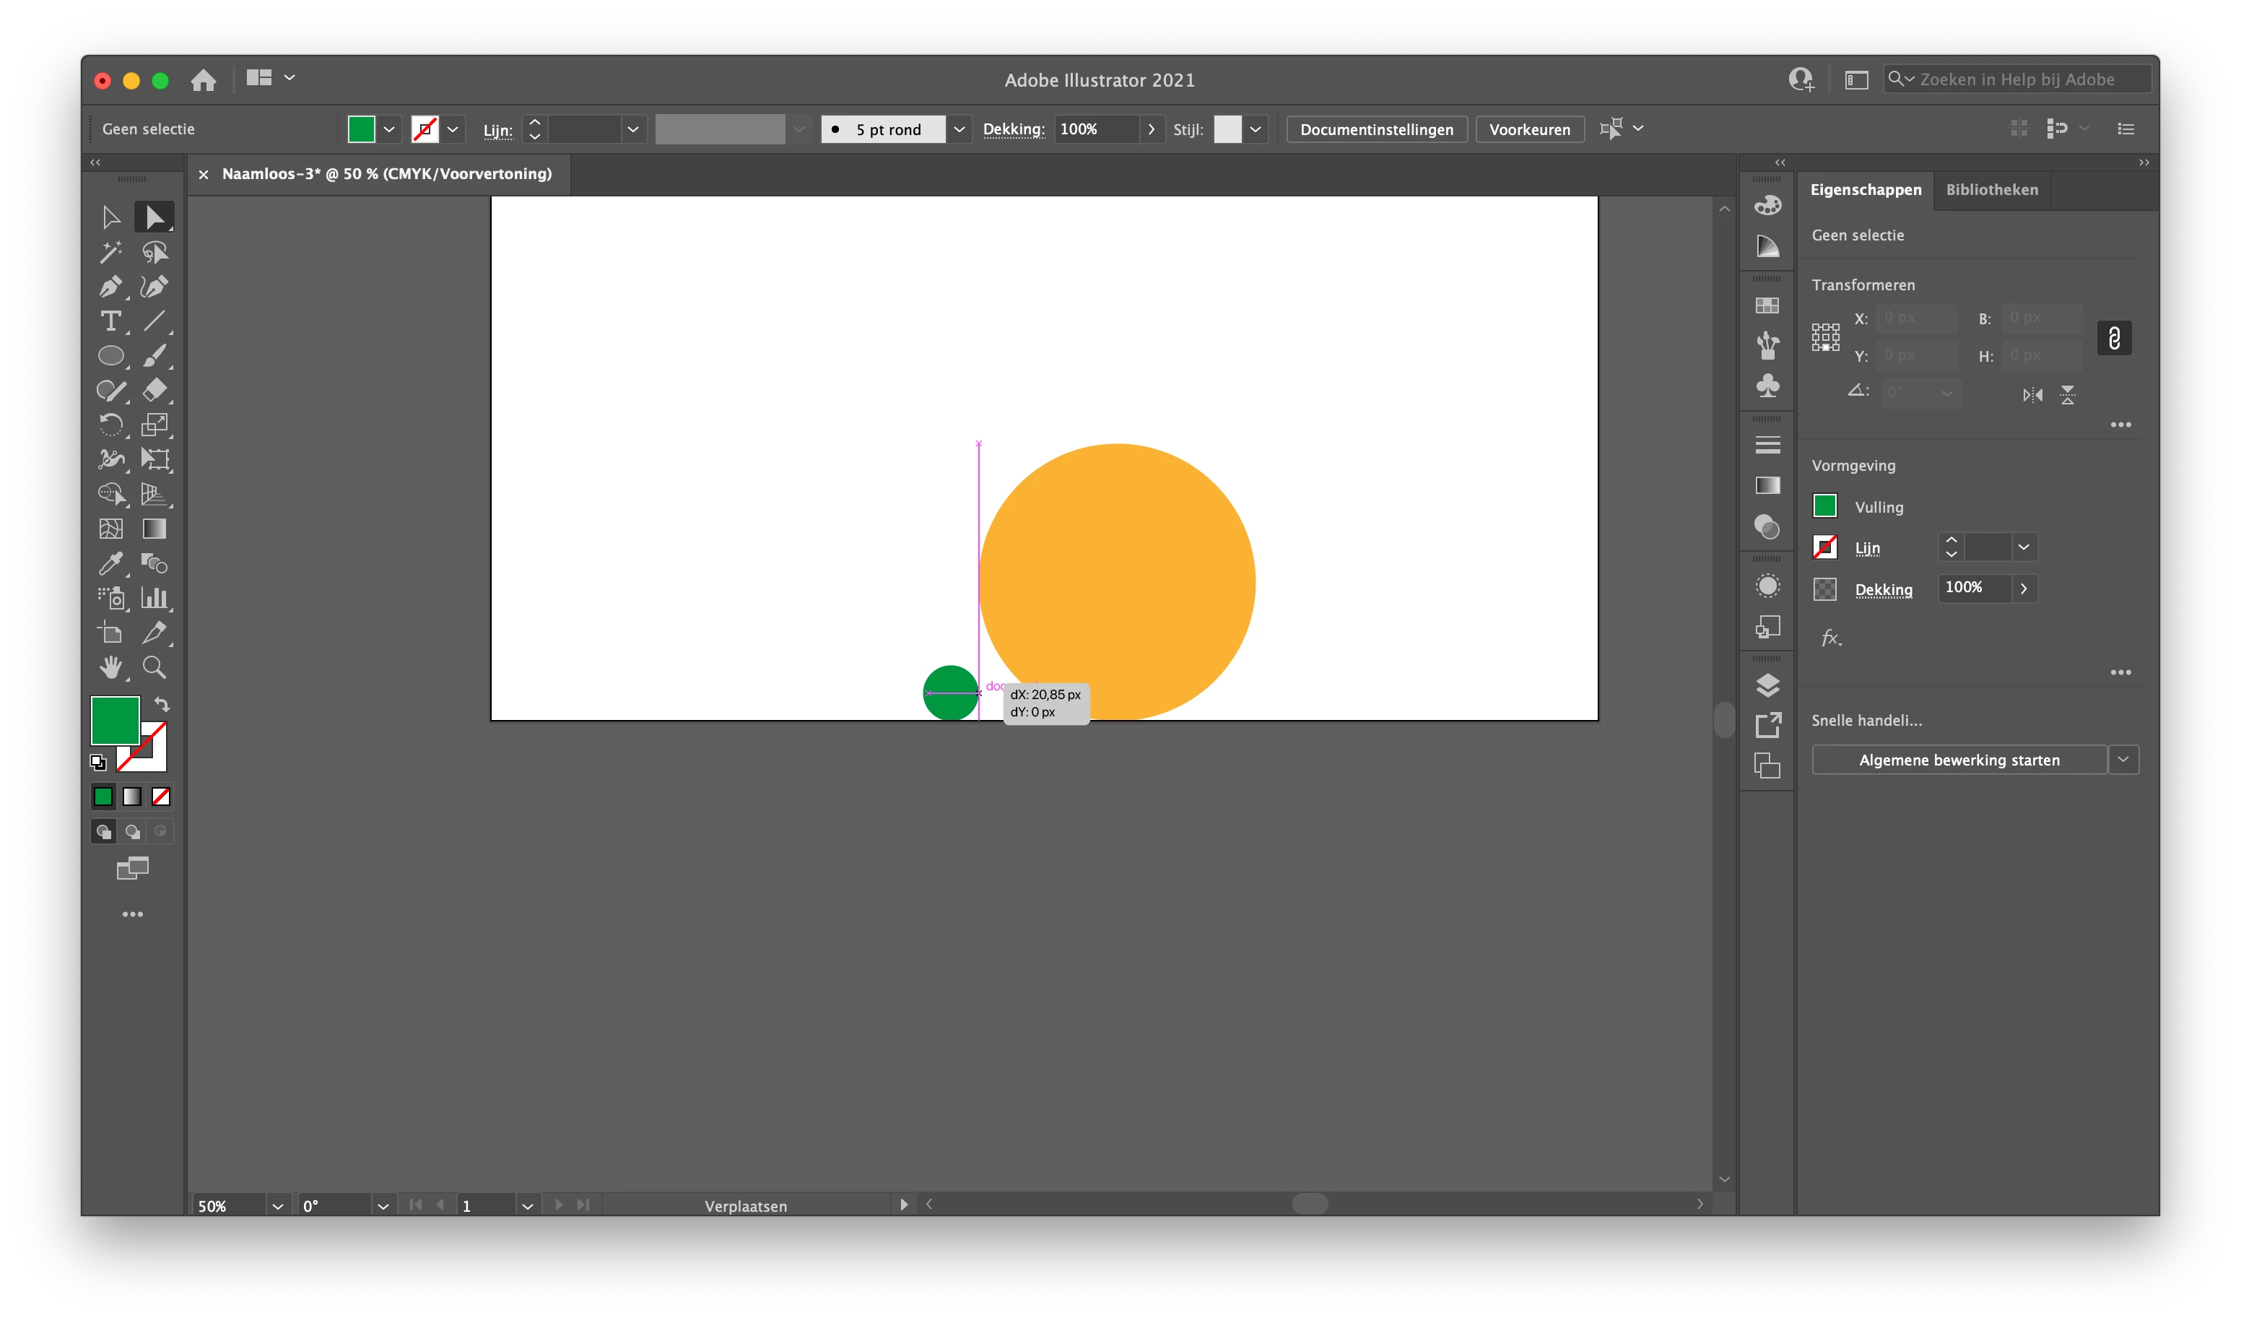Select the Naamloos-3 document tab

click(387, 174)
